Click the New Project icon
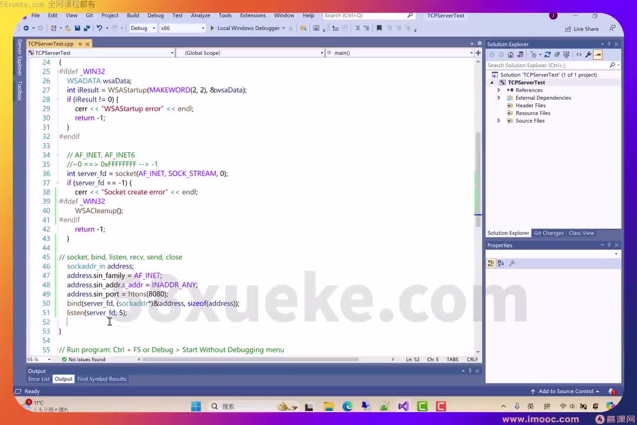The height and width of the screenshot is (425, 637). [x=53, y=28]
